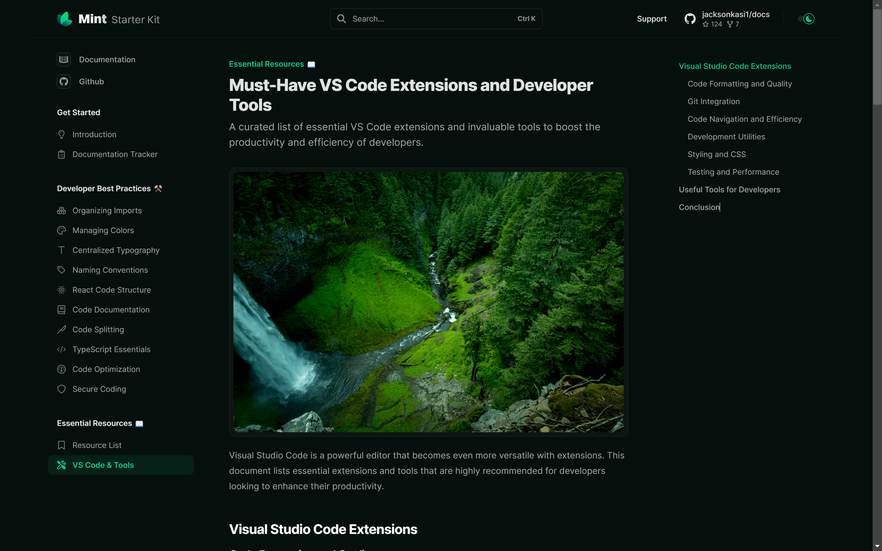
Task: Click the React Code Structure atom icon
Action: click(61, 290)
